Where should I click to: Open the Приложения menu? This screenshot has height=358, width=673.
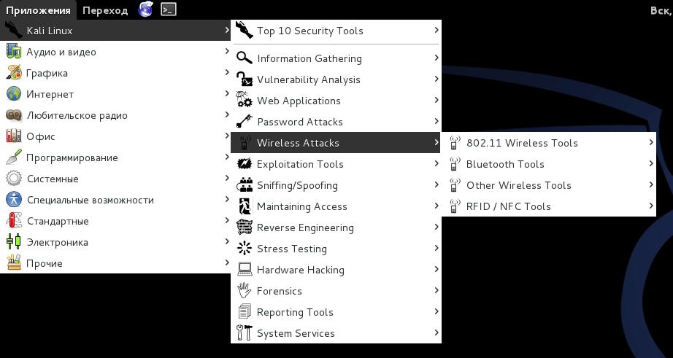(x=38, y=10)
